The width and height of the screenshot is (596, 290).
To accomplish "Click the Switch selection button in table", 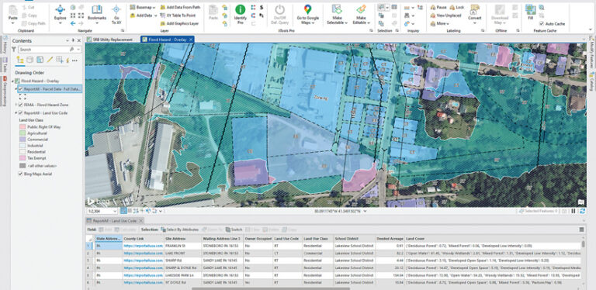I will coord(234,230).
